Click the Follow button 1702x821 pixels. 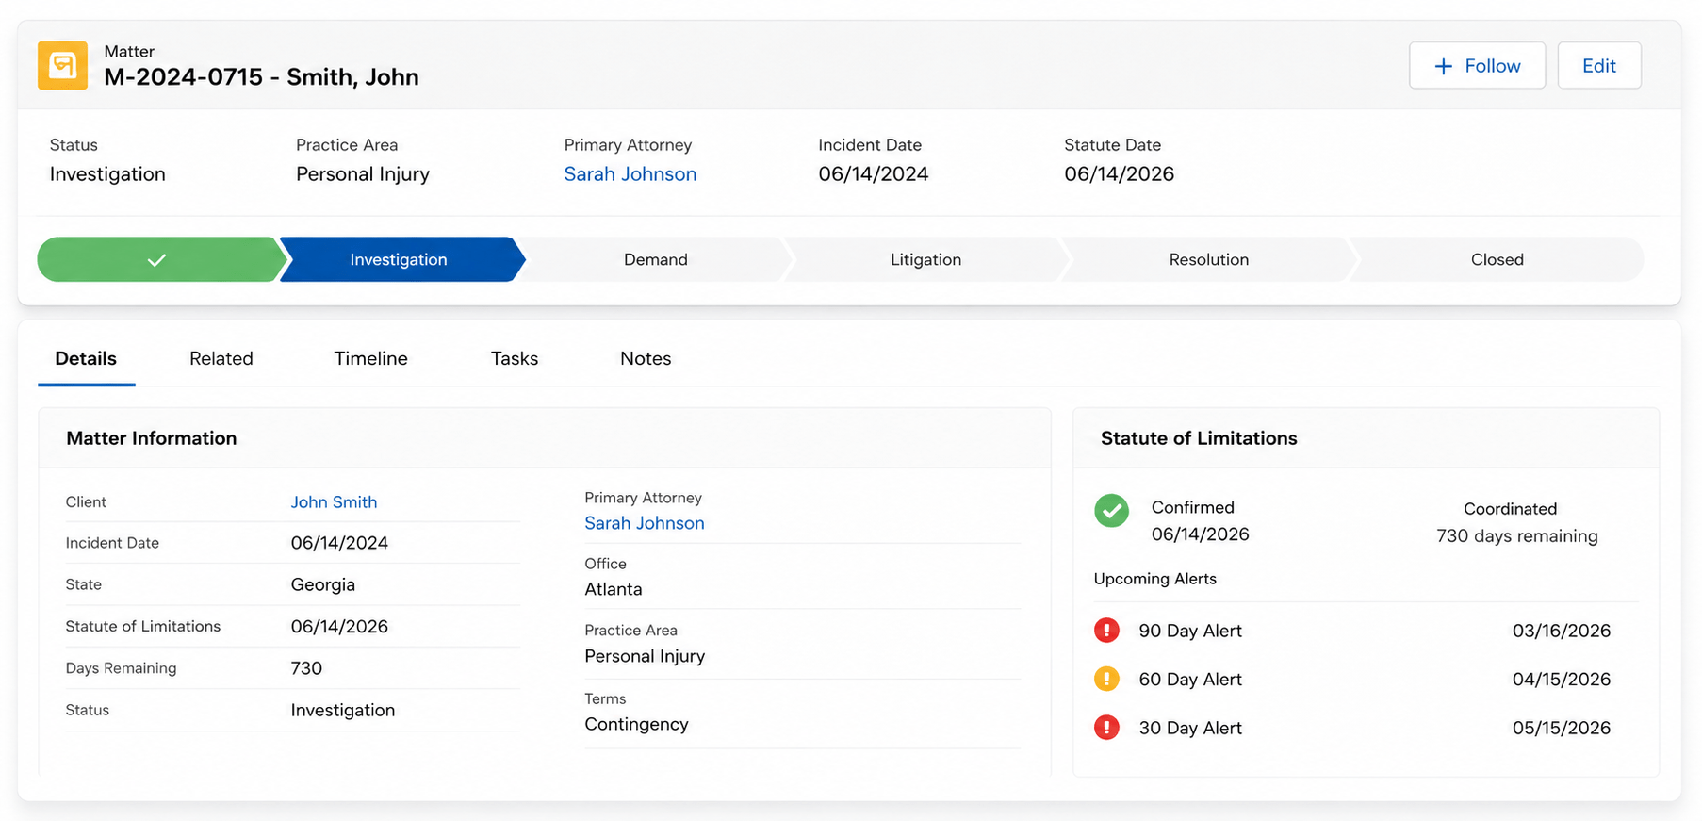1477,66
